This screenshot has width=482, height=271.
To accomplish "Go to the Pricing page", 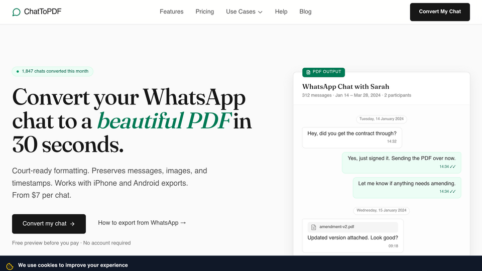I will (205, 12).
